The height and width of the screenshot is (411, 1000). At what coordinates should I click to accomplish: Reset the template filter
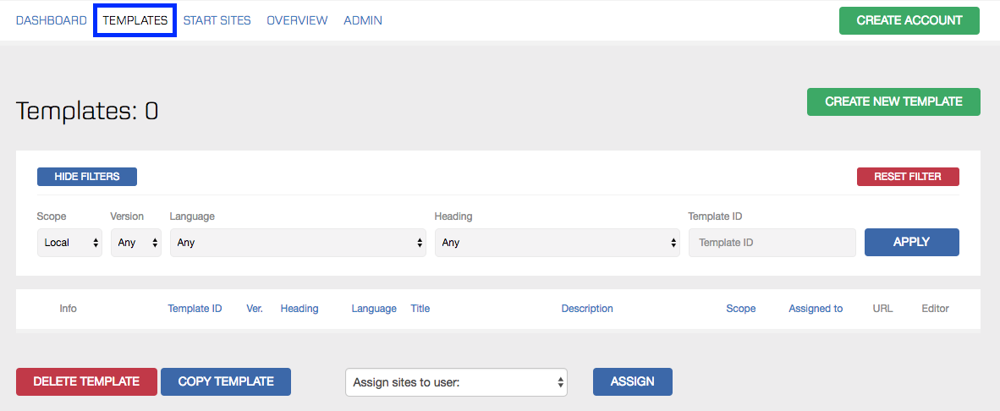908,177
